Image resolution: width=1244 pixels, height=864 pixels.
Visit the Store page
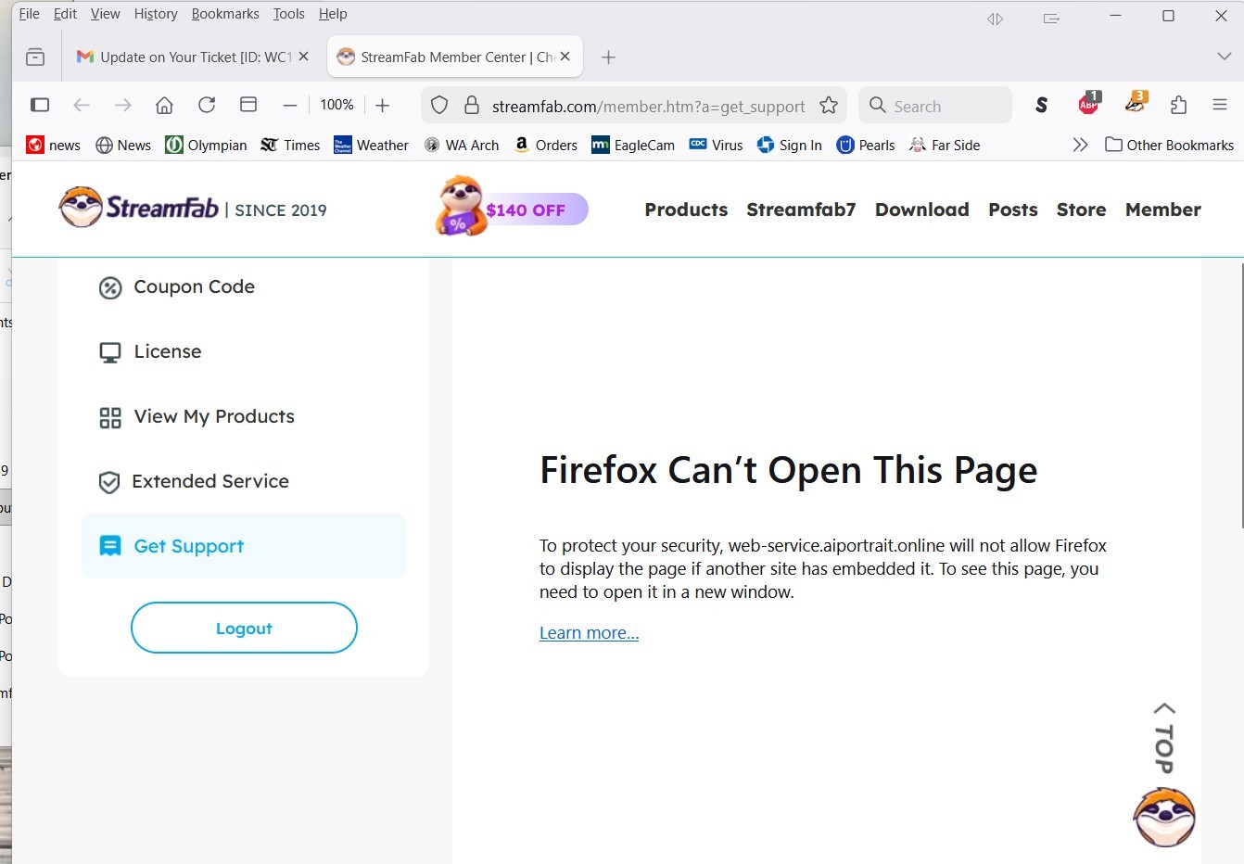click(1081, 210)
